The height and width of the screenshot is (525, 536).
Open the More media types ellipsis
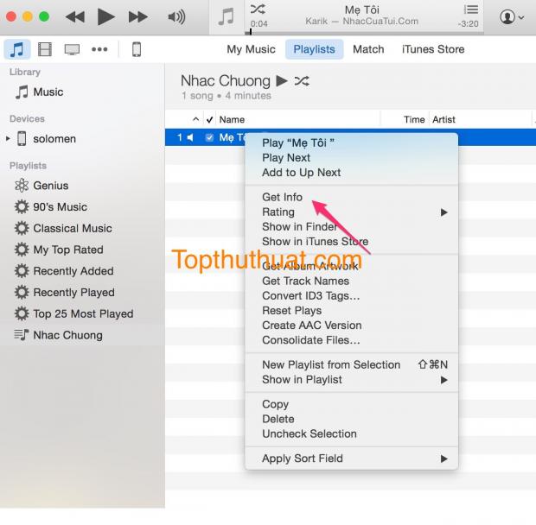click(99, 49)
